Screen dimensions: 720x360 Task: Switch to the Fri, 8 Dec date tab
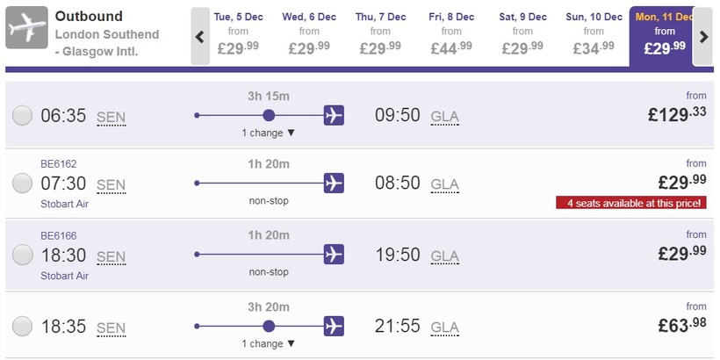451,35
